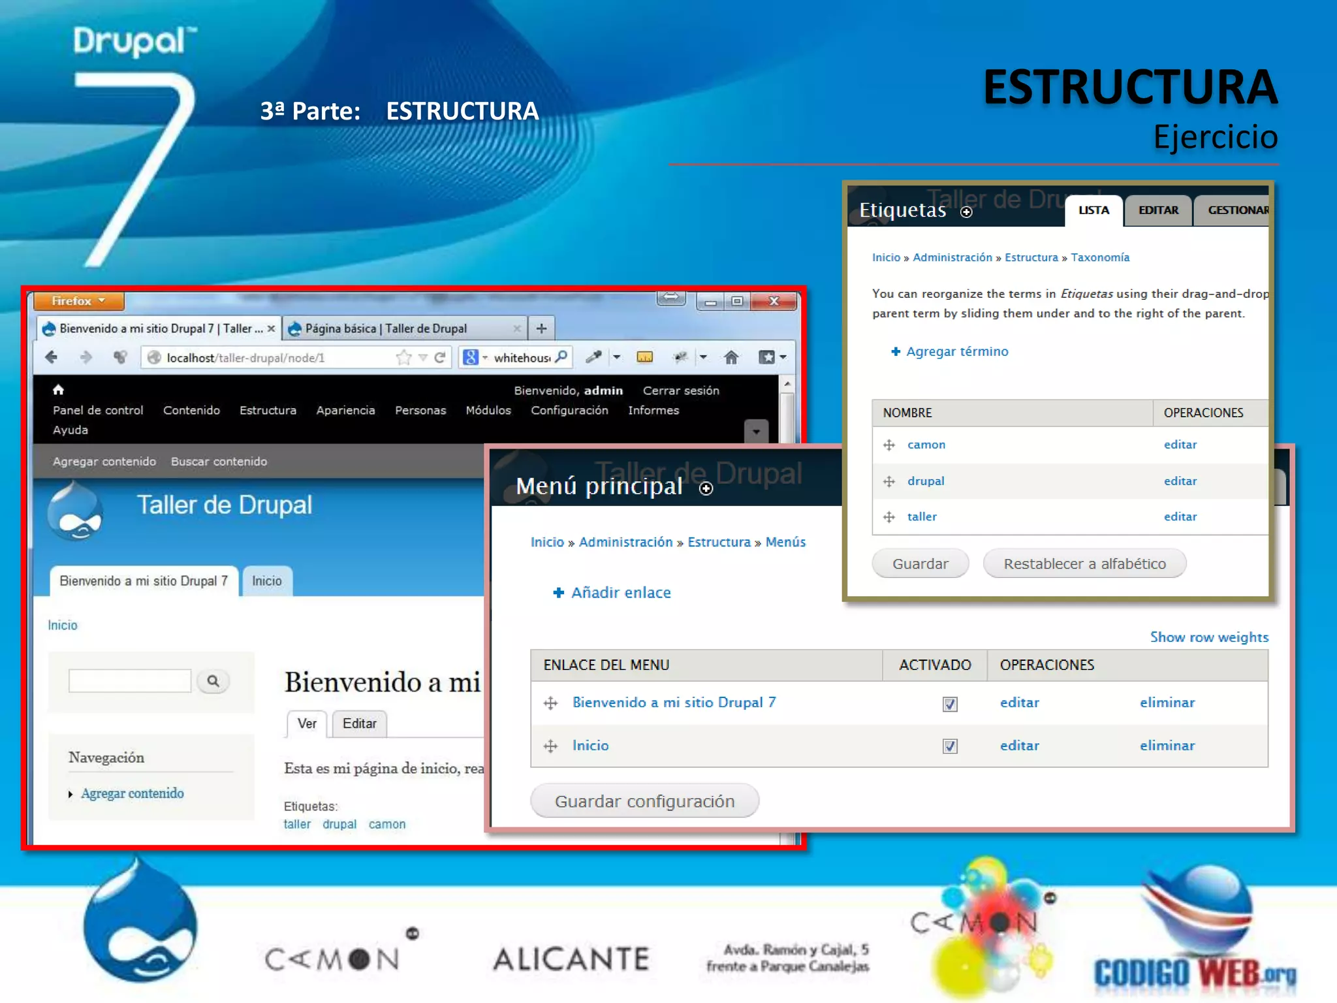1337x1003 pixels.
Task: Grab the drag handle for drupal term
Action: (x=889, y=481)
